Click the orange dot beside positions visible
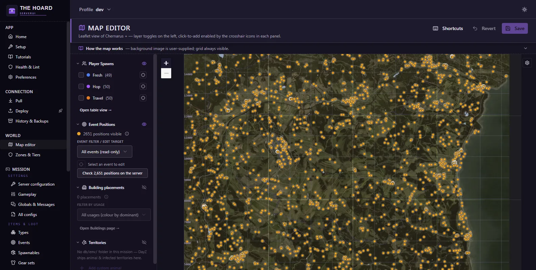The height and width of the screenshot is (270, 536). pos(79,134)
